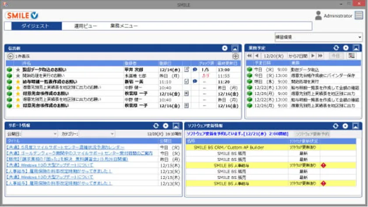
Task: Toggle gray star on 製品データ取込のお願い
Action: click(18, 70)
